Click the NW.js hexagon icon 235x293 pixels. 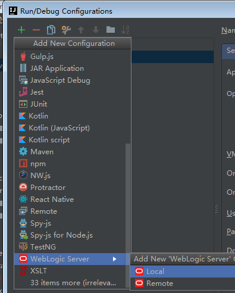click(x=23, y=175)
